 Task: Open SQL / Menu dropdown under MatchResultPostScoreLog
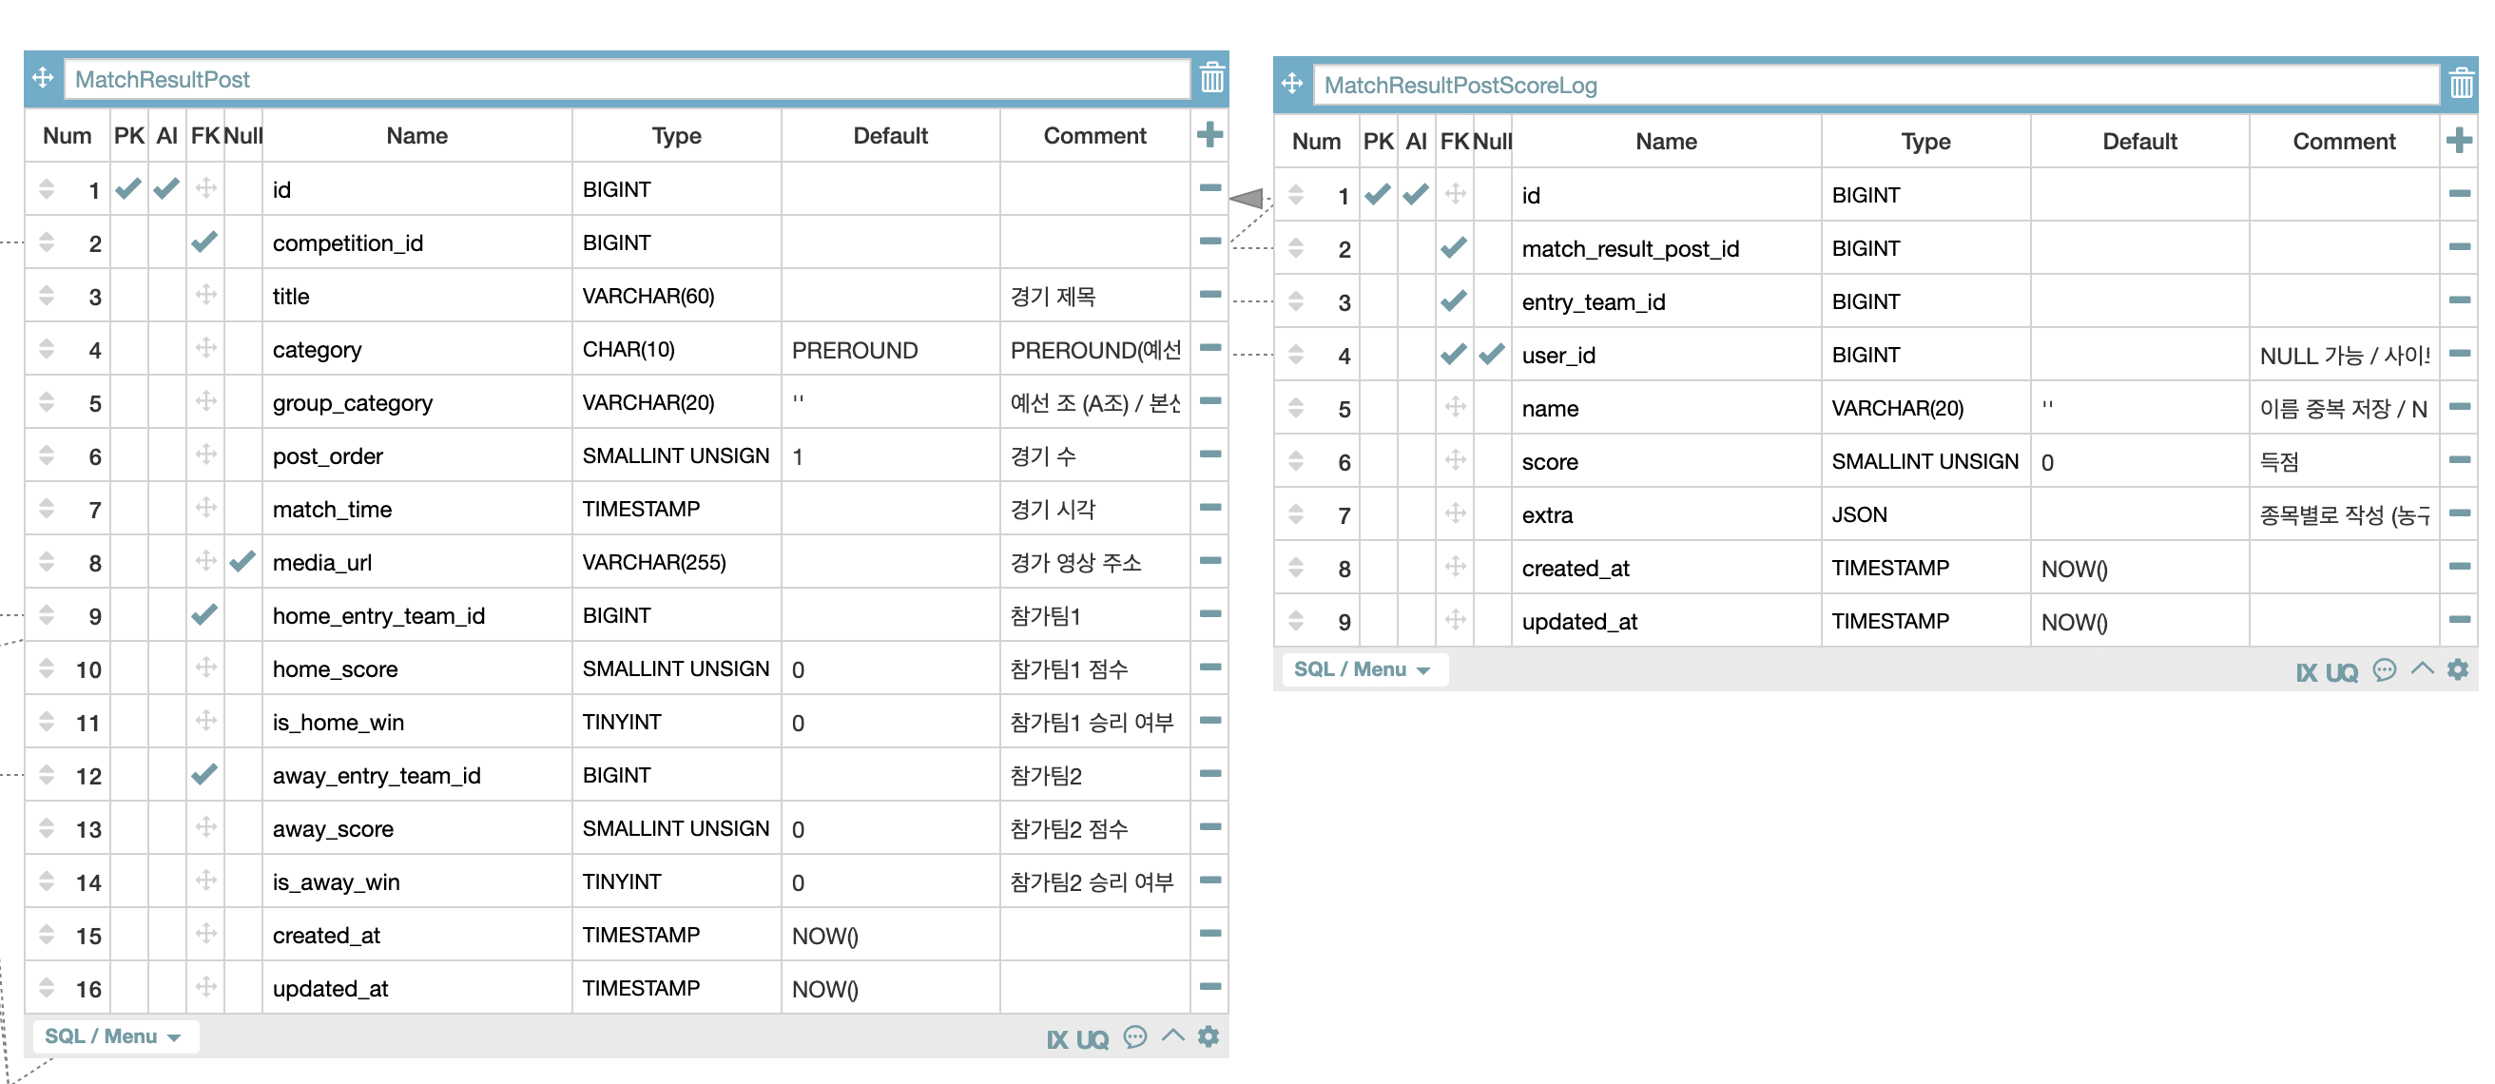pos(1363,669)
